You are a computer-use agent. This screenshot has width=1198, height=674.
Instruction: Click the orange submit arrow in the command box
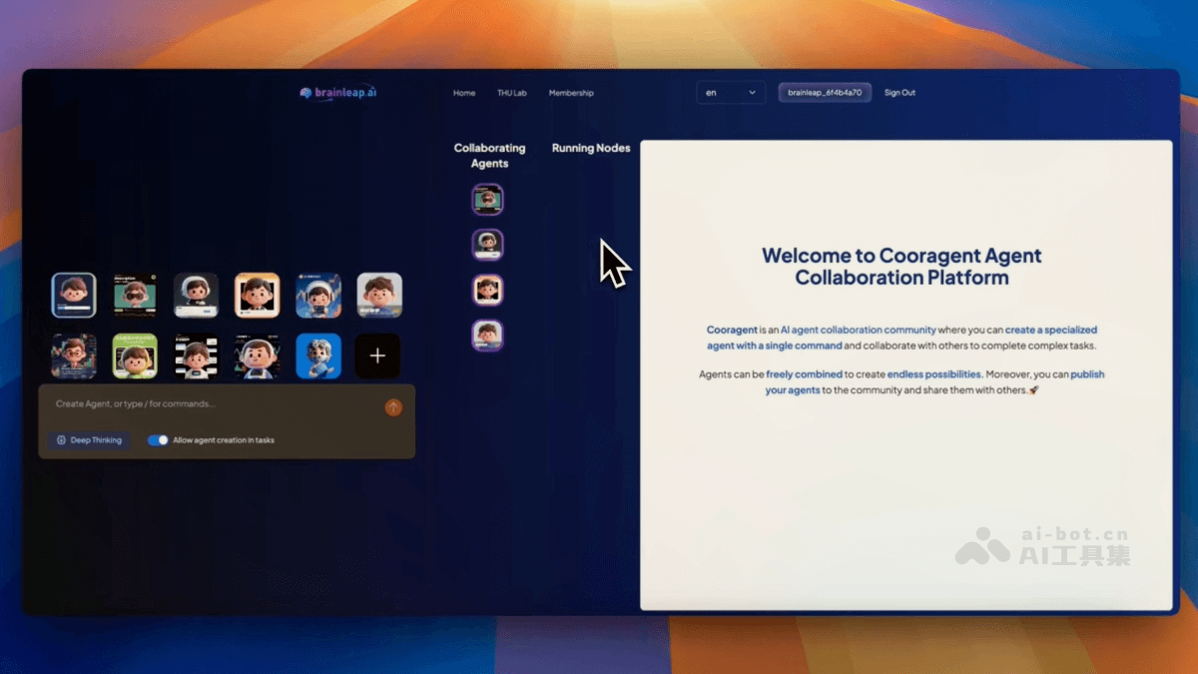tap(392, 407)
